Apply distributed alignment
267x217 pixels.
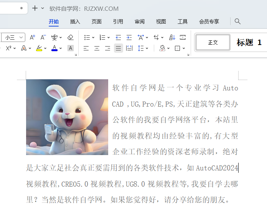(x=129, y=48)
